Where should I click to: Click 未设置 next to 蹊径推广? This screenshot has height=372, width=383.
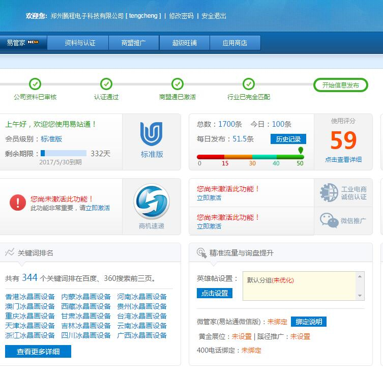[300, 336]
